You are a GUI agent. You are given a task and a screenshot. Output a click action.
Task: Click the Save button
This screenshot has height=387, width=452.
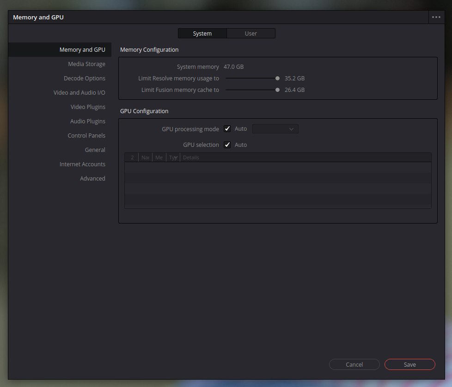(x=409, y=364)
